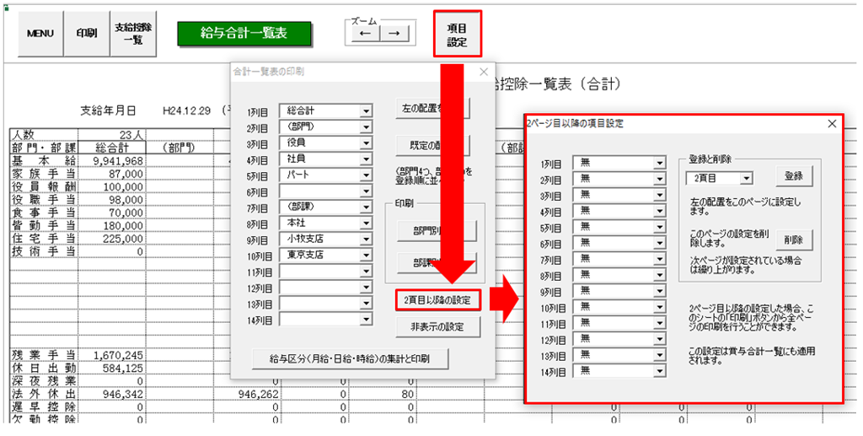Open 1列目 dropdown in page-2 settings dialog
The height and width of the screenshot is (436, 863).
[x=660, y=162]
